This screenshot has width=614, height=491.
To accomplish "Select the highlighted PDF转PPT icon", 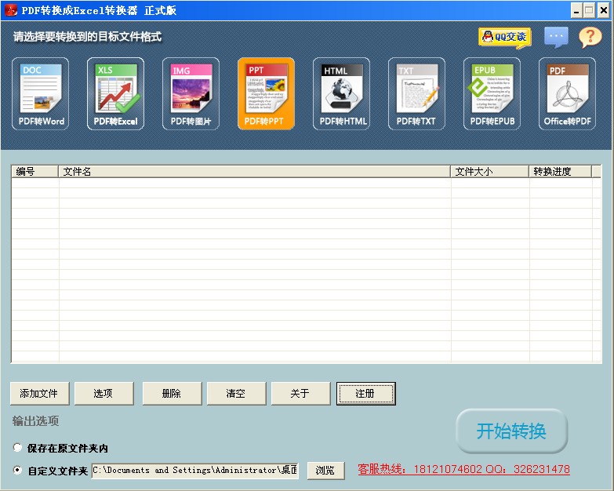I will coord(266,93).
